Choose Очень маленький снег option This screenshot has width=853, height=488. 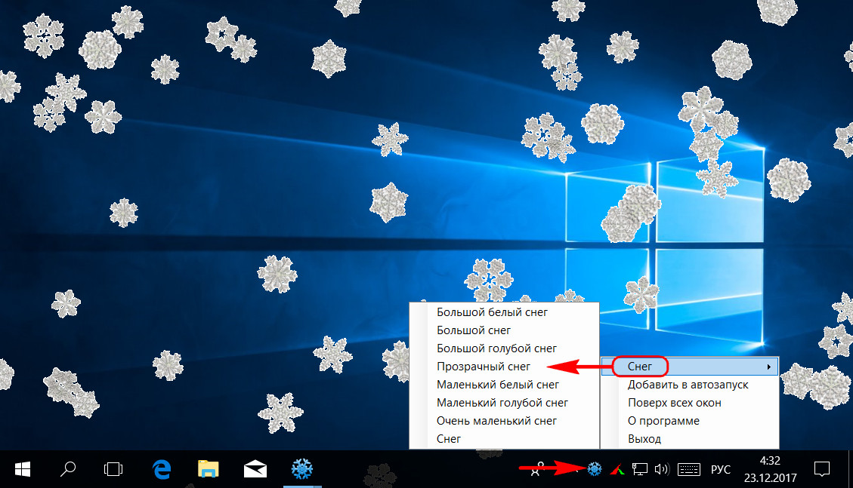(496, 421)
